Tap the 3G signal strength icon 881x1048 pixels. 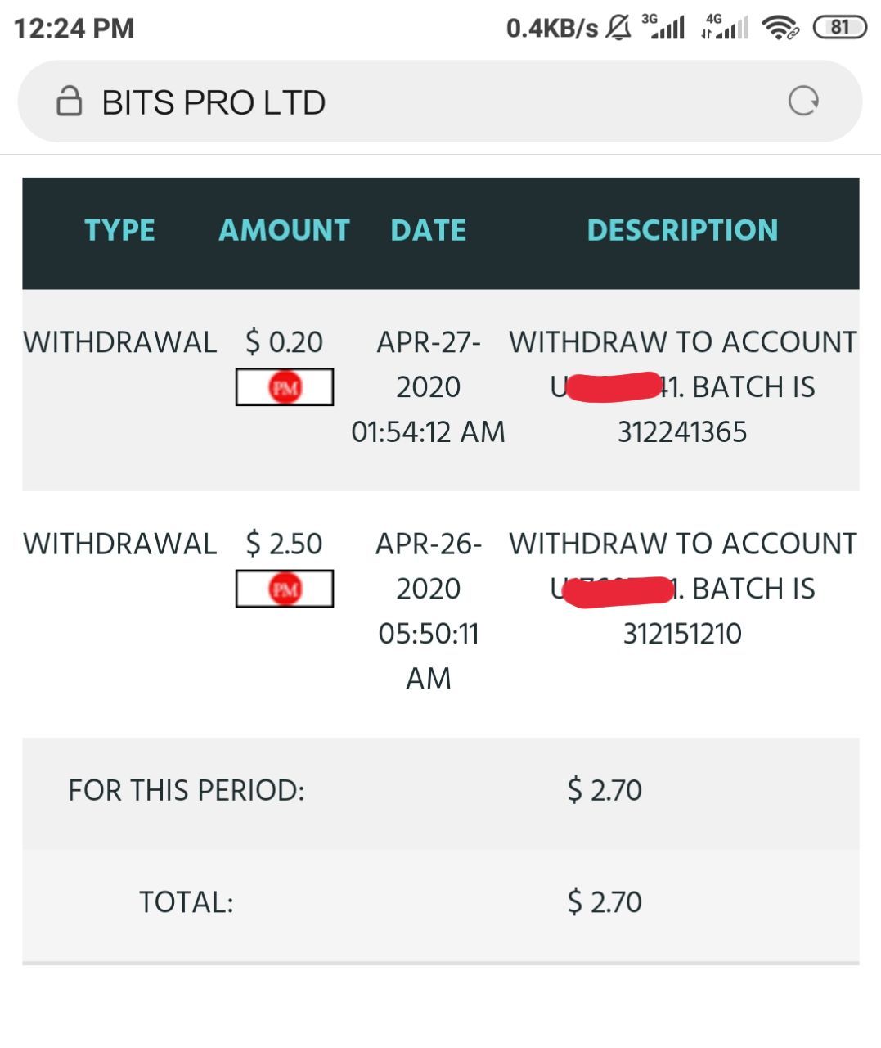coord(663,27)
